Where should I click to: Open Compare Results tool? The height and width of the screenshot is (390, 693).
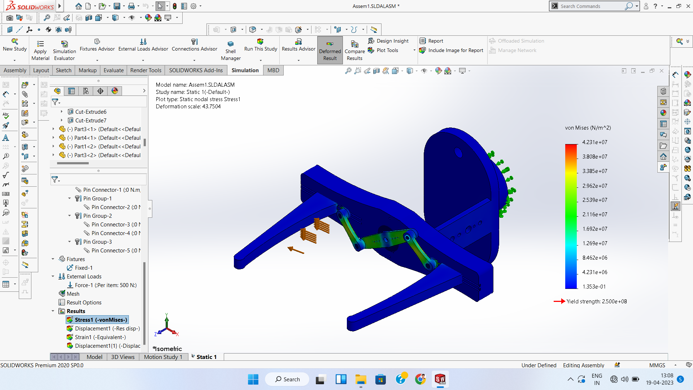(354, 44)
